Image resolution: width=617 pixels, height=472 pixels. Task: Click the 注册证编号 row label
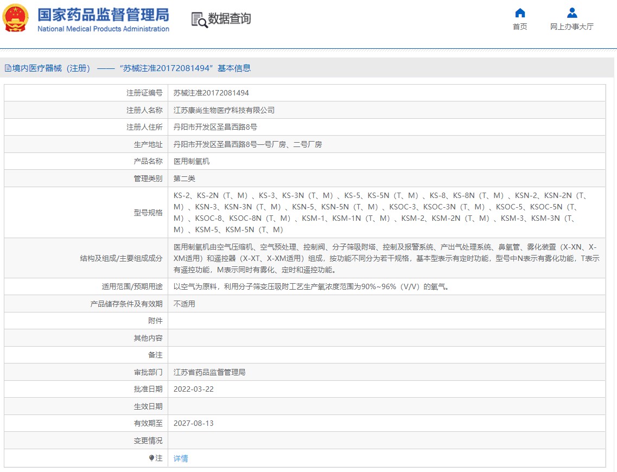[144, 93]
